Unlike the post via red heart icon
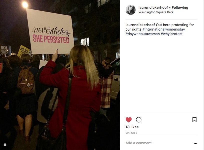 129,120
